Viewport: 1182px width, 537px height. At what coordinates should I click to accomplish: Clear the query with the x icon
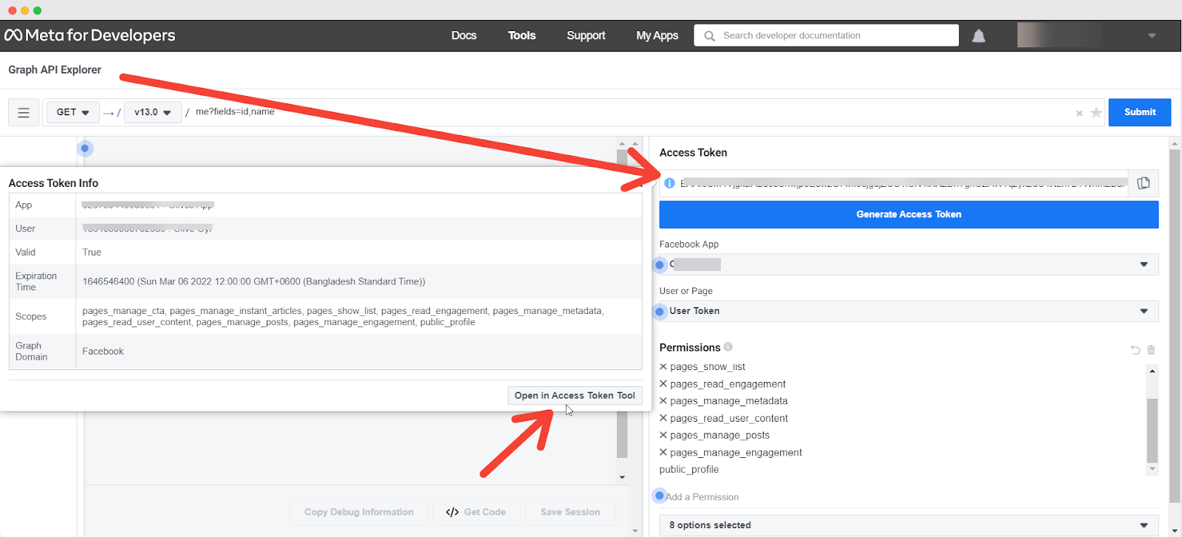click(x=1079, y=113)
